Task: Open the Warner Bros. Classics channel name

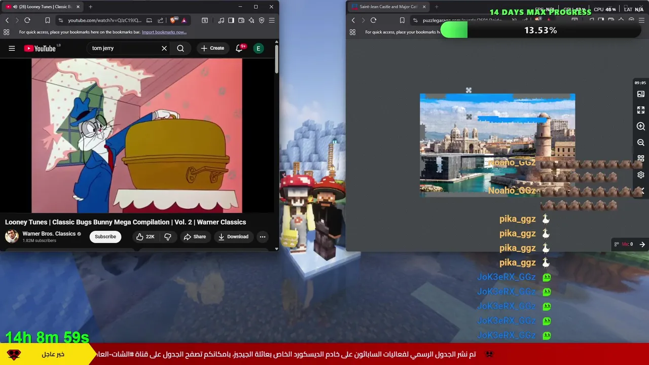Action: point(49,234)
